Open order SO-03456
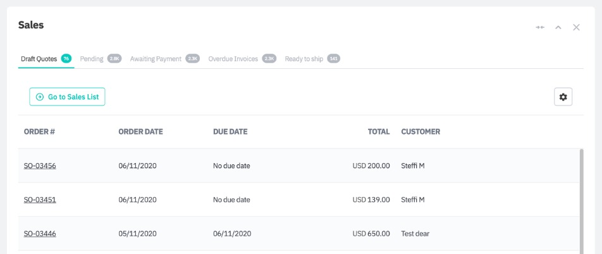602x254 pixels. (x=40, y=166)
